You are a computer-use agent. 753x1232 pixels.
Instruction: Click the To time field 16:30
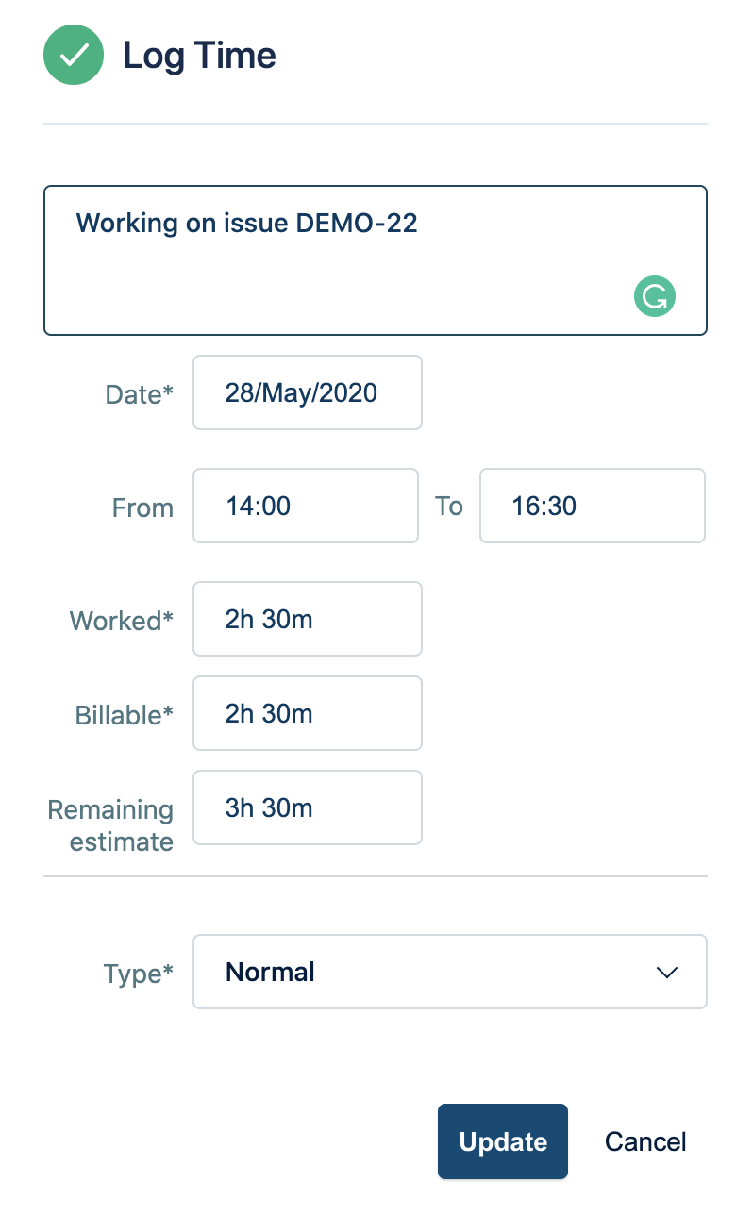pyautogui.click(x=592, y=506)
